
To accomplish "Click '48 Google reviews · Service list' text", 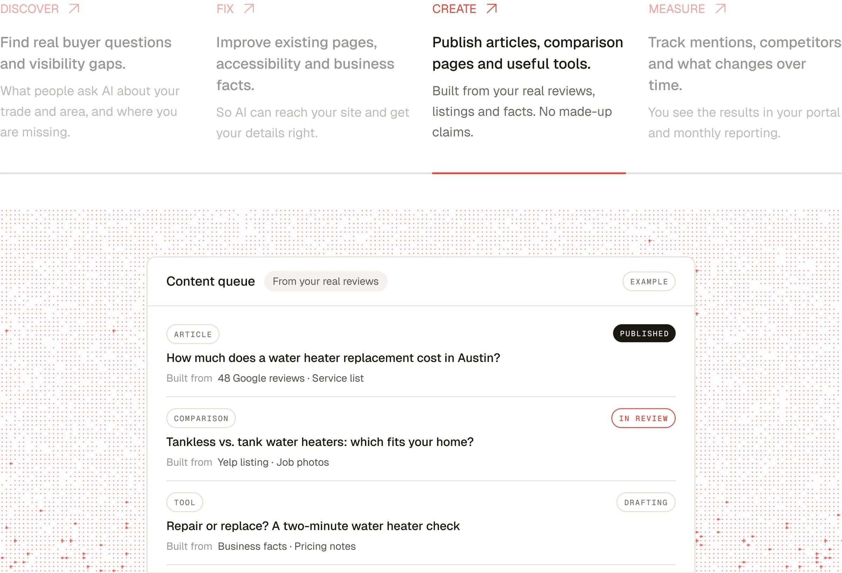I will tap(290, 378).
